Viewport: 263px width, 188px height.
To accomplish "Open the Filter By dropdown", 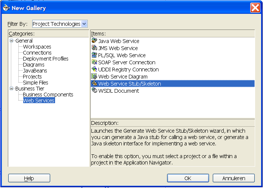I will click(x=84, y=24).
